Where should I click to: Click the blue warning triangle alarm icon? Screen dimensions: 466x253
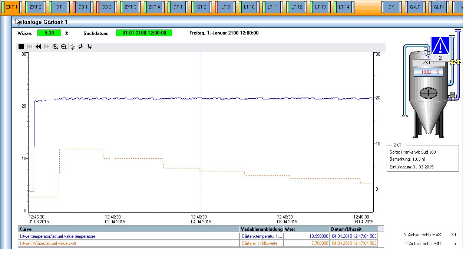[440, 46]
